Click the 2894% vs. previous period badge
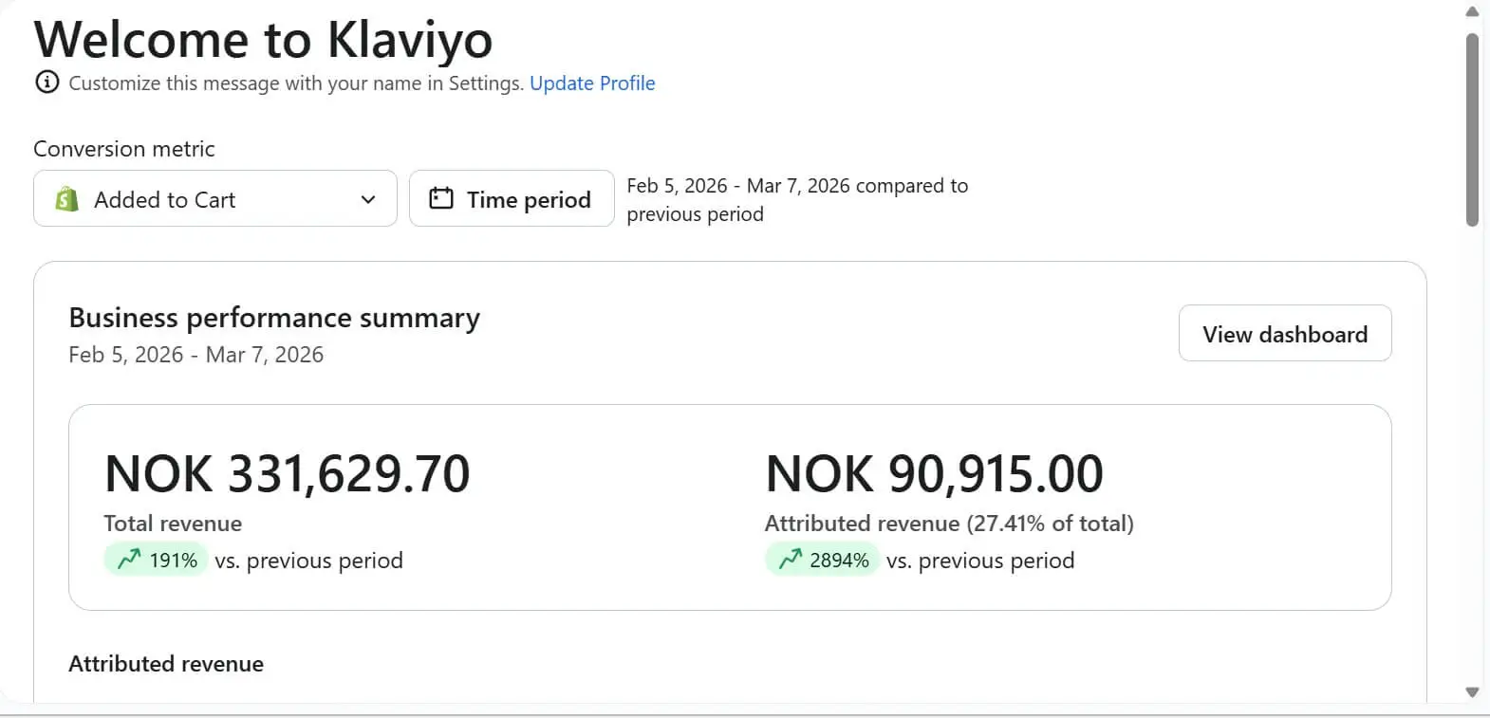Image resolution: width=1490 pixels, height=718 pixels. point(822,560)
